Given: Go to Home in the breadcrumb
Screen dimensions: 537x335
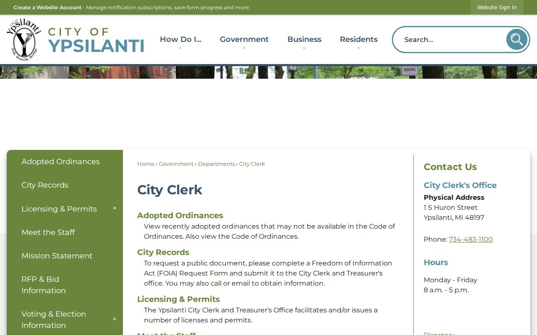Looking at the screenshot, I should [x=146, y=164].
